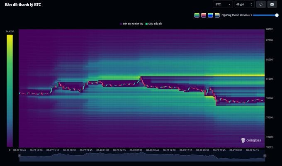The image size is (282, 166).
Task: Open the BTC coin selector dropdown
Action: click(x=223, y=5)
